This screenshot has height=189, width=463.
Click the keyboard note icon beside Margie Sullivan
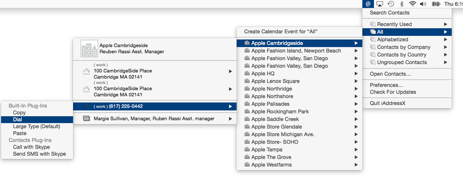pyautogui.click(x=86, y=118)
